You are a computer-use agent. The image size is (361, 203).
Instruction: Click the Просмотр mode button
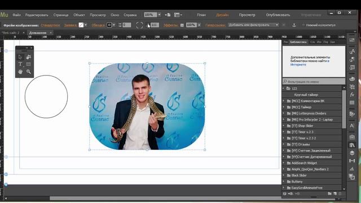pyautogui.click(x=247, y=15)
